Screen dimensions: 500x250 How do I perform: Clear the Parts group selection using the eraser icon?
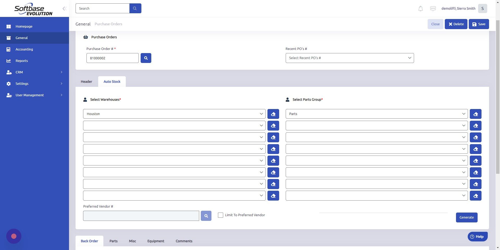476,114
